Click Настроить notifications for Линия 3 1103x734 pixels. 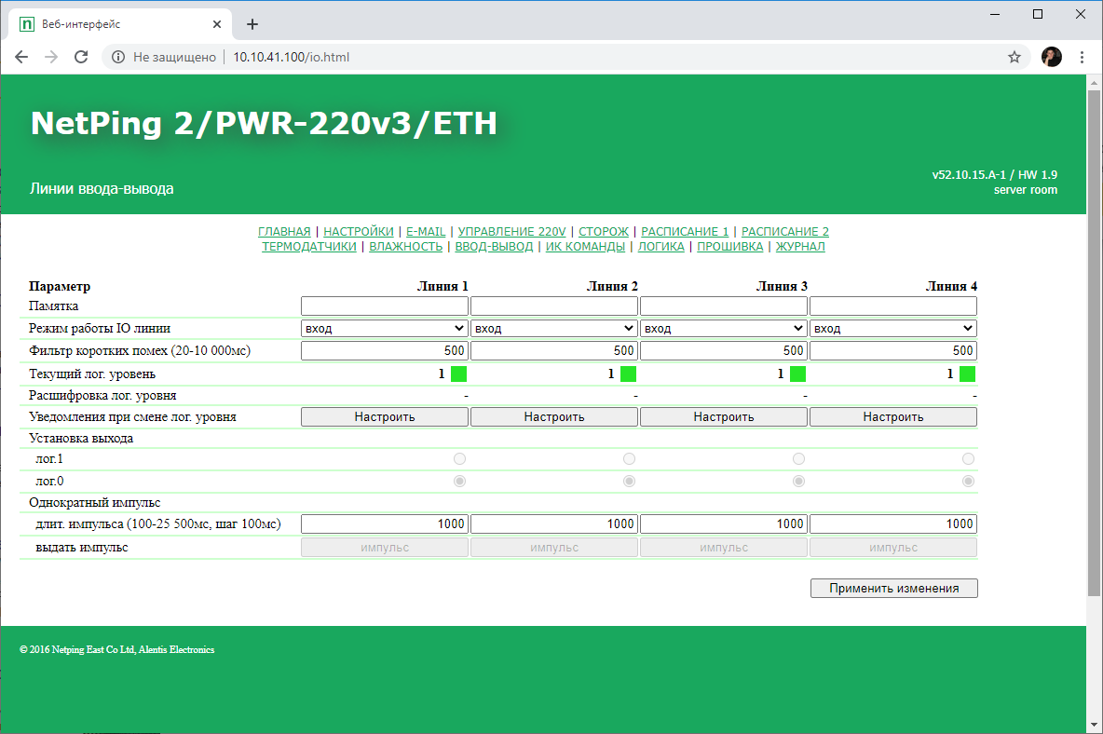click(724, 417)
